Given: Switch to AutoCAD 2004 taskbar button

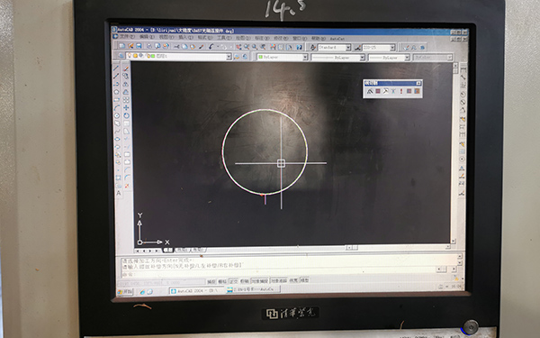Looking at the screenshot, I should [x=195, y=291].
